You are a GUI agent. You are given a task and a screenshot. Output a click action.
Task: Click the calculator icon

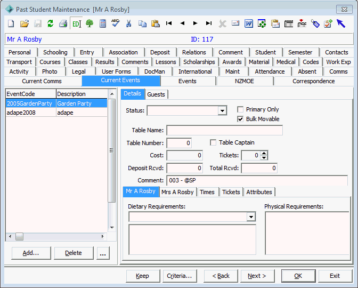(103, 23)
